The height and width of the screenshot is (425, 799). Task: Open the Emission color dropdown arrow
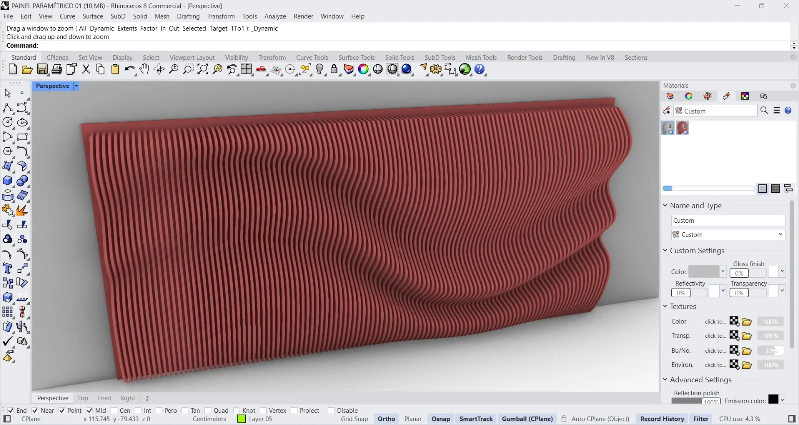pos(782,400)
